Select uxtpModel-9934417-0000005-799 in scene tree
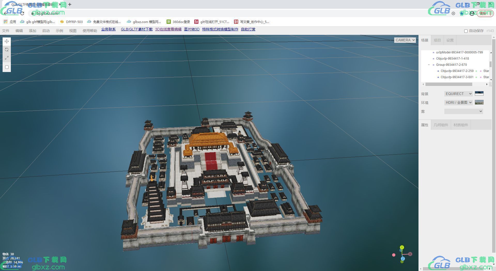This screenshot has height=271, width=496. tap(459, 52)
